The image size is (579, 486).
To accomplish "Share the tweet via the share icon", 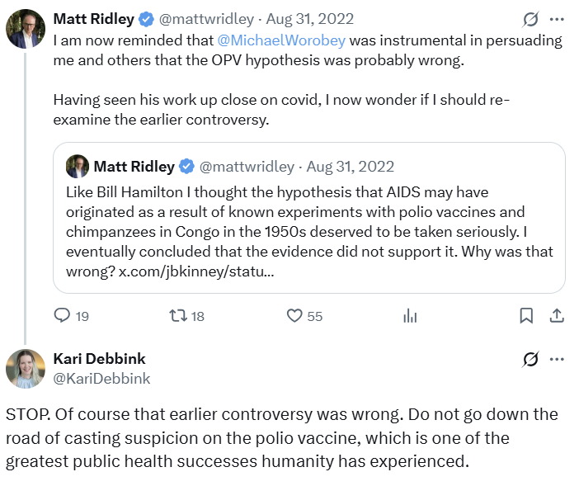I will 557,315.
